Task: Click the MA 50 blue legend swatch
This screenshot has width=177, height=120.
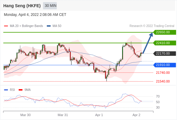Action: 49,26
